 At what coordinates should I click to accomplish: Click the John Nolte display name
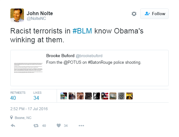click(x=40, y=13)
